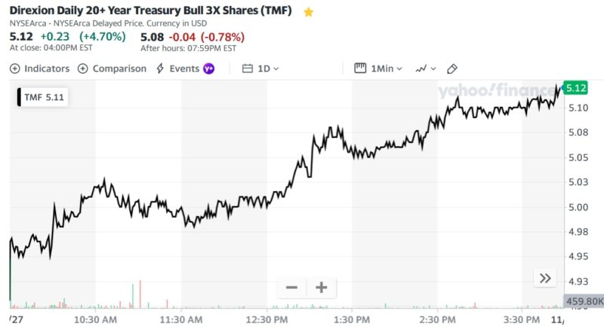Click the 459.80K volume label
Viewport: 604px width, 332px height.
point(584,302)
